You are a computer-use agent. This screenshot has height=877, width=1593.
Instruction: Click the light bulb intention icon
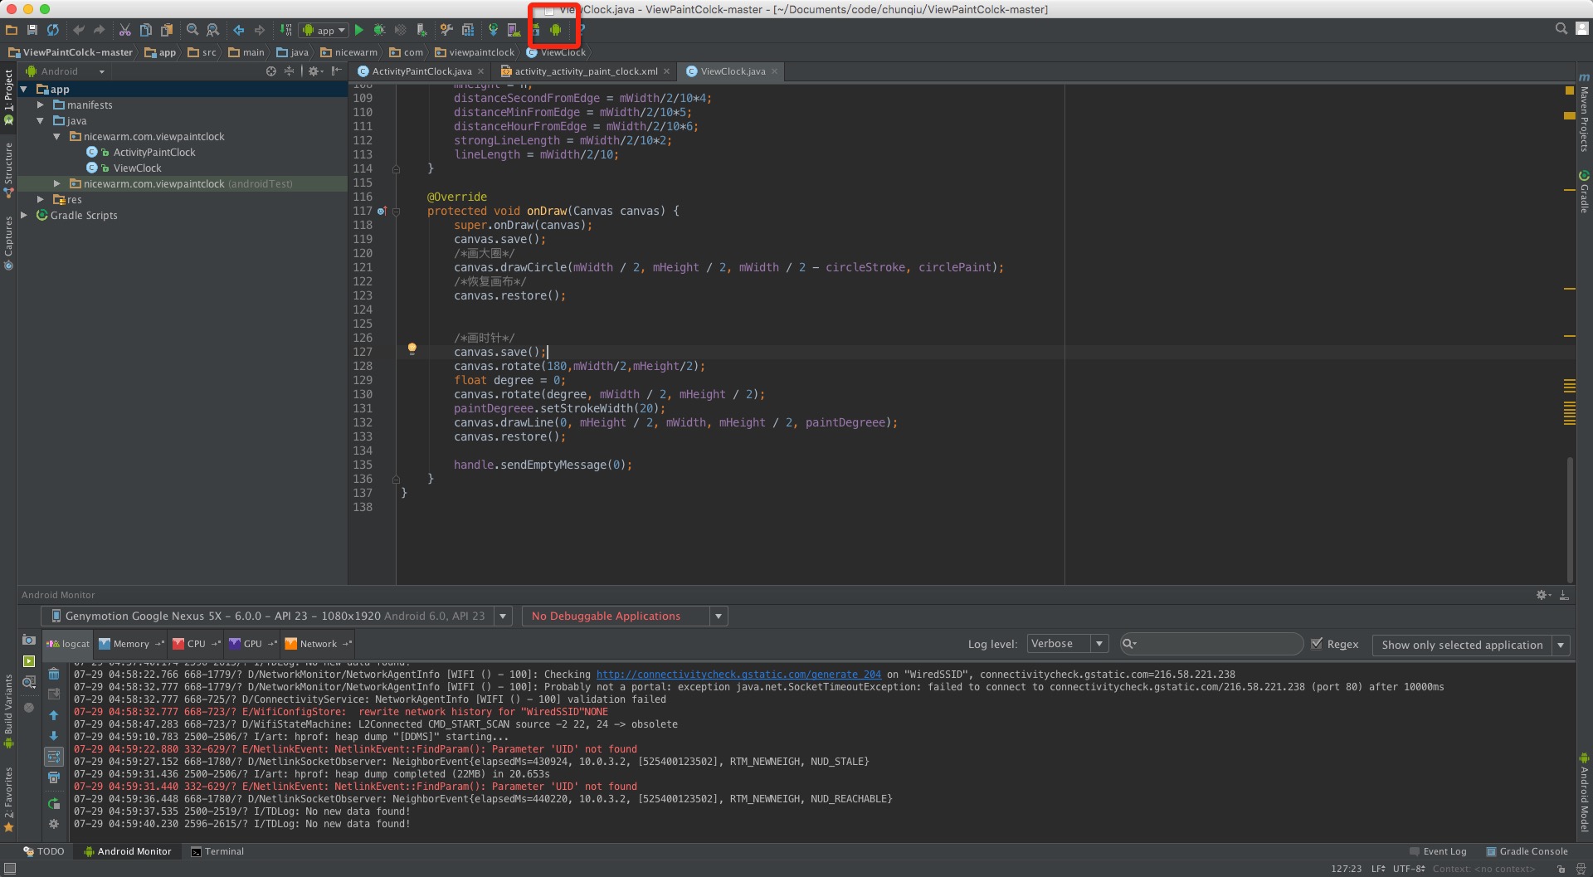click(x=412, y=349)
